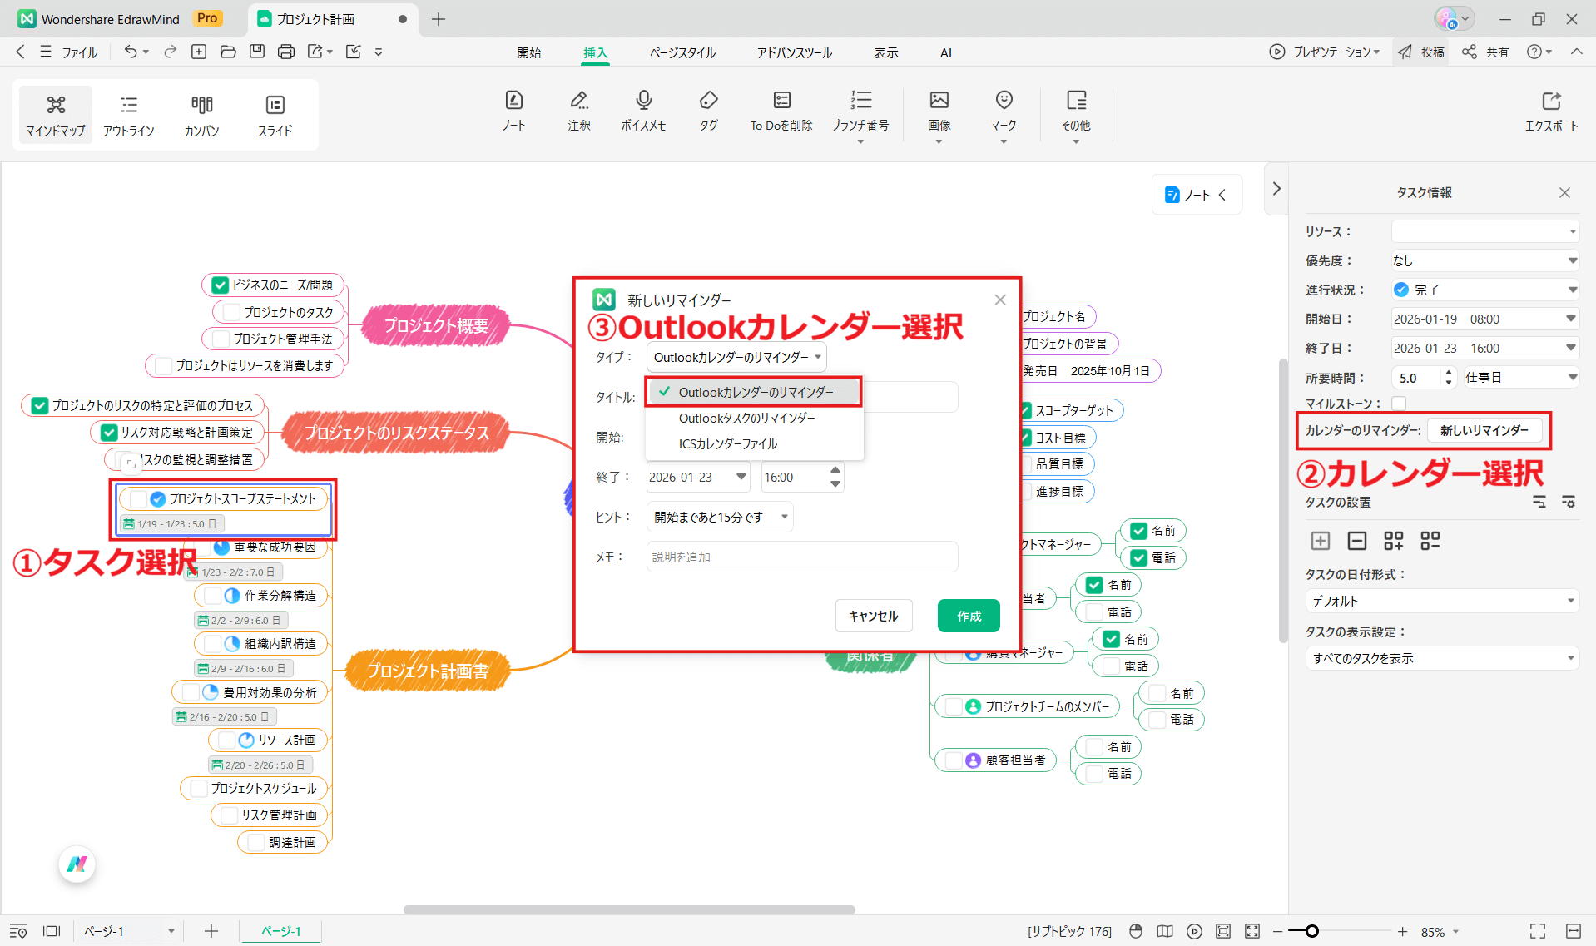Click the To Doを削除 icon
Image resolution: width=1596 pixels, height=946 pixels.
coord(781,110)
